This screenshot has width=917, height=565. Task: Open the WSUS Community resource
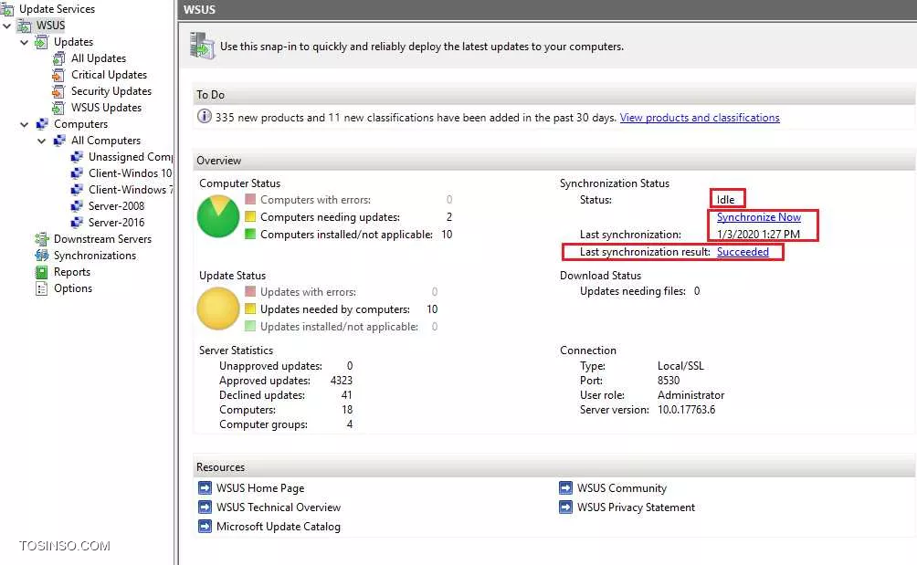tap(622, 488)
